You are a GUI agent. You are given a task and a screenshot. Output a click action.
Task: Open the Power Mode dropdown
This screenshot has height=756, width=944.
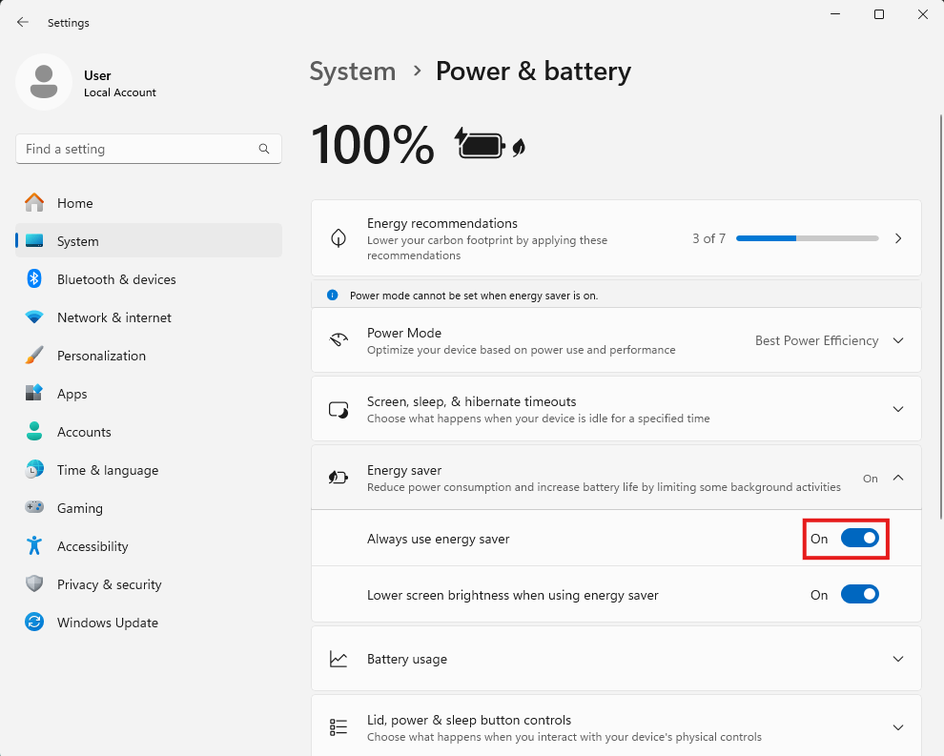coord(897,340)
